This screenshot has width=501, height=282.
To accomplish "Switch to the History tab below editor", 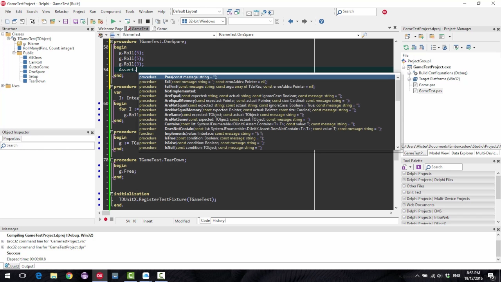I will [218, 221].
